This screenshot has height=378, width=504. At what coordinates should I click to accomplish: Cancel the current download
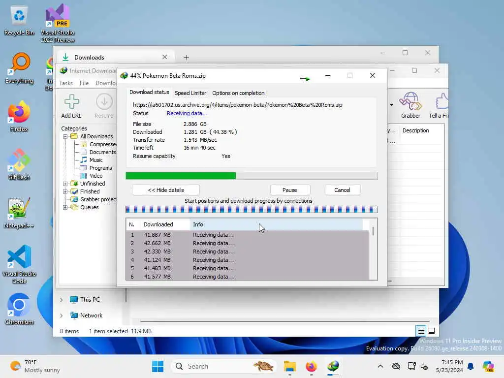point(343,190)
